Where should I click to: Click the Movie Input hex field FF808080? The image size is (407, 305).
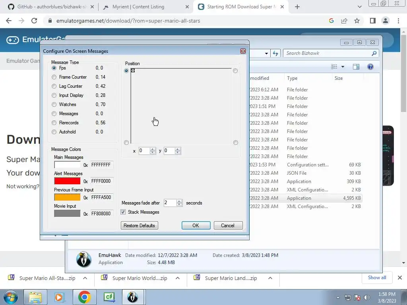coord(102,213)
